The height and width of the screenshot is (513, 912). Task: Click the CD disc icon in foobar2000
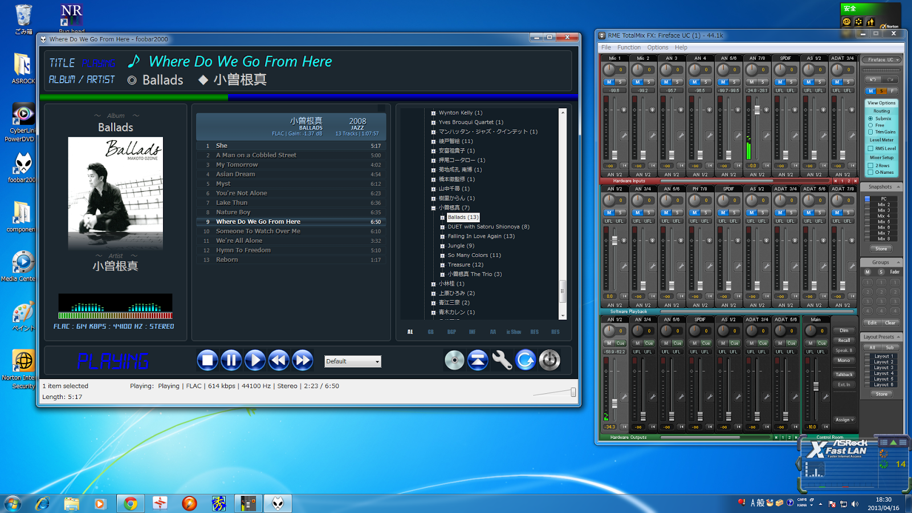click(454, 360)
